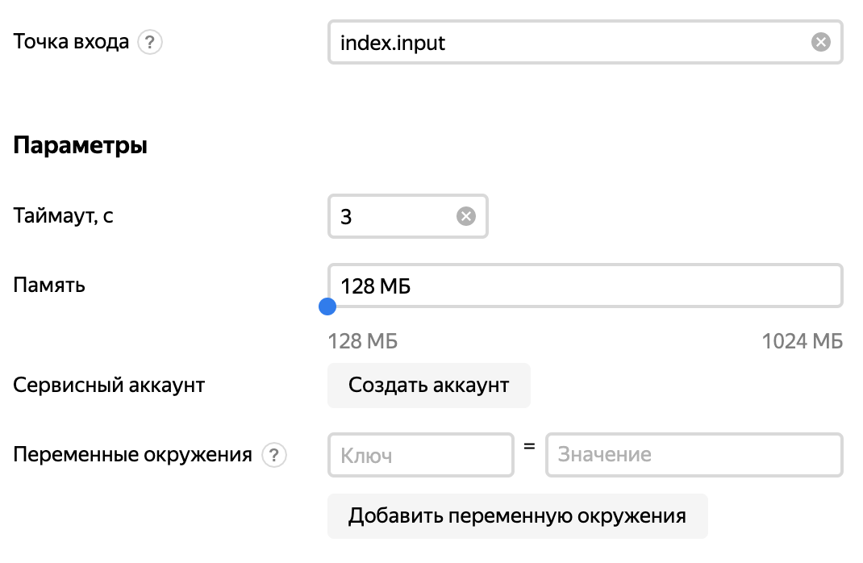Click the 128 МБ label below the slider

[361, 341]
